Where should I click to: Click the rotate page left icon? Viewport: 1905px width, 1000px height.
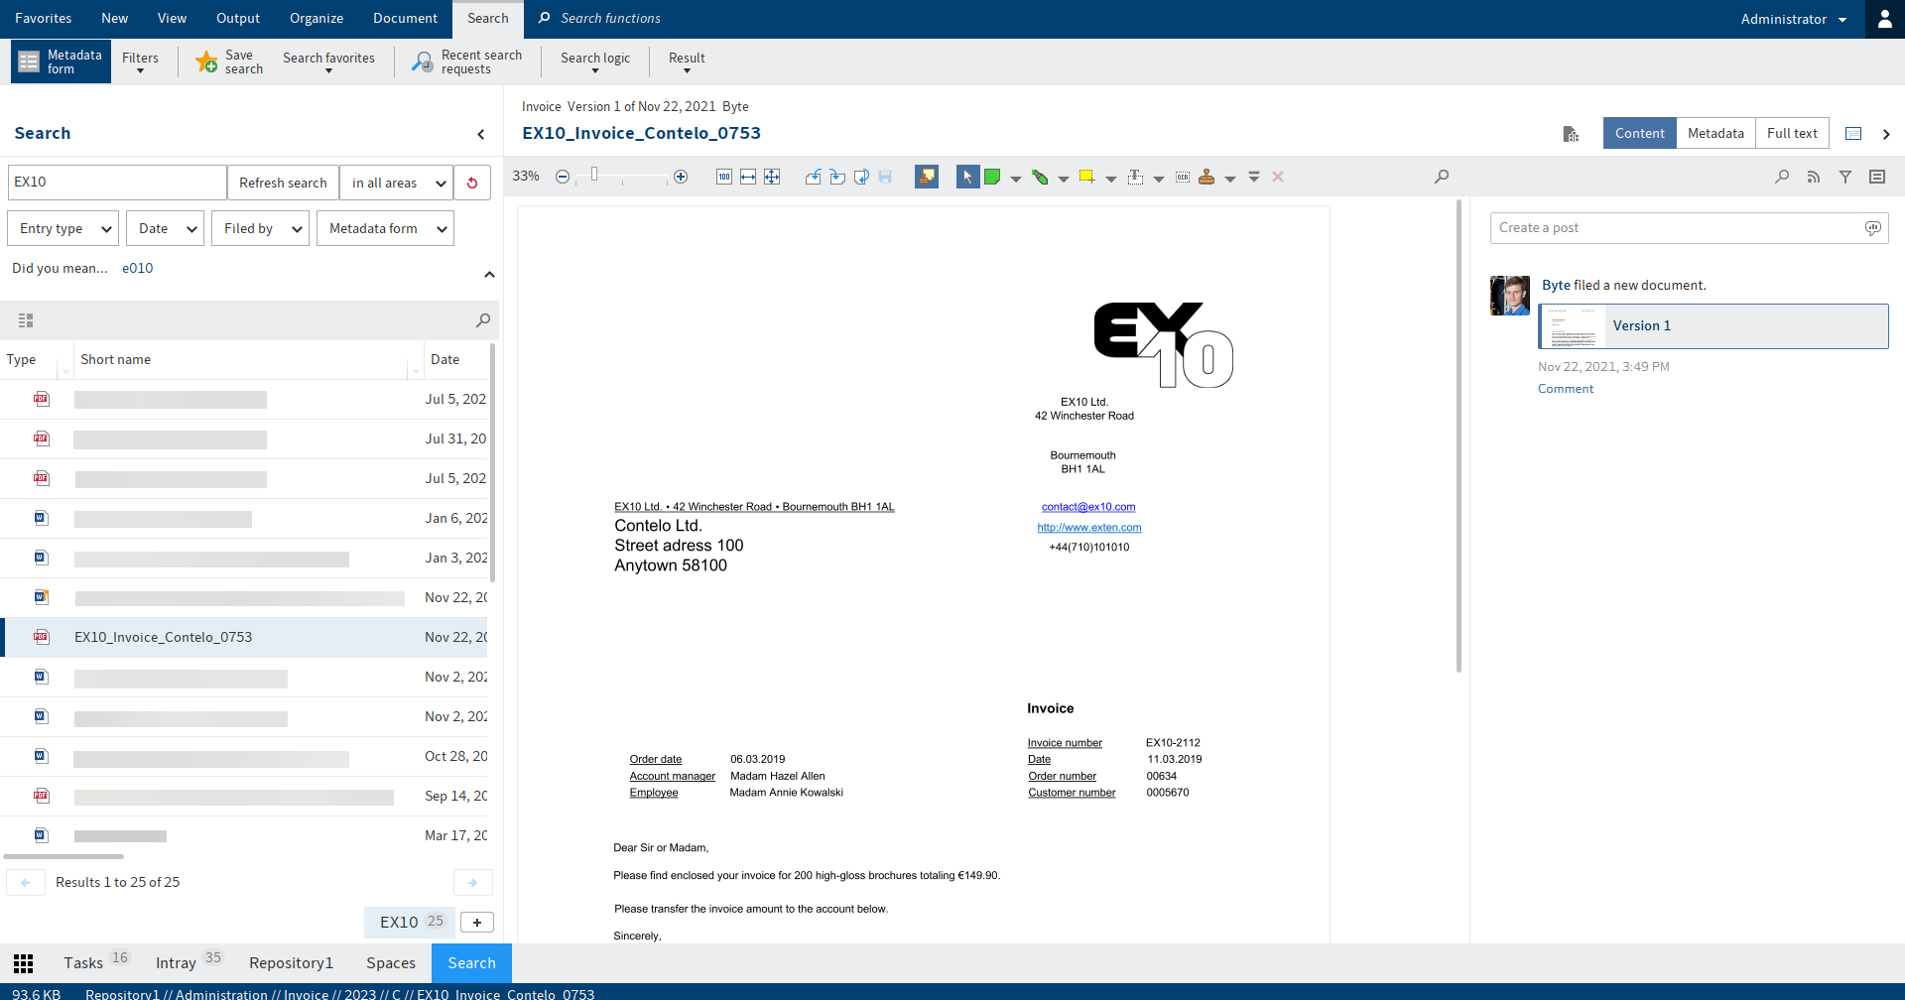tap(813, 177)
